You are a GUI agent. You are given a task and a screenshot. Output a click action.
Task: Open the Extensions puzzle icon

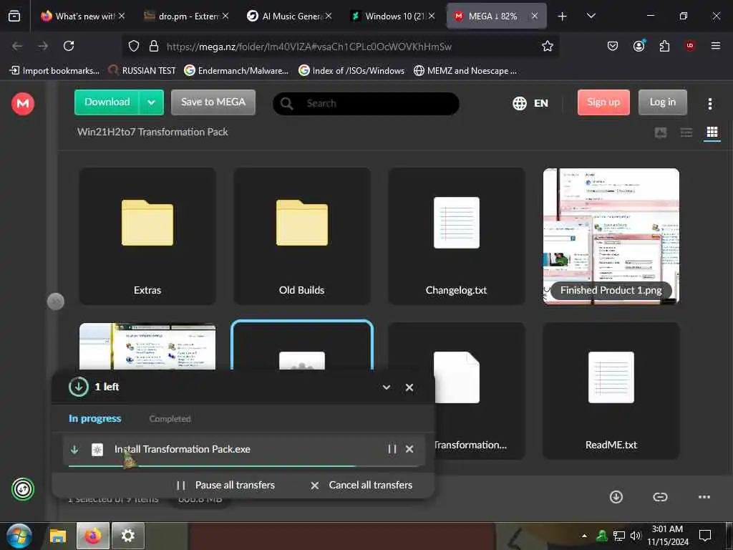(x=664, y=46)
